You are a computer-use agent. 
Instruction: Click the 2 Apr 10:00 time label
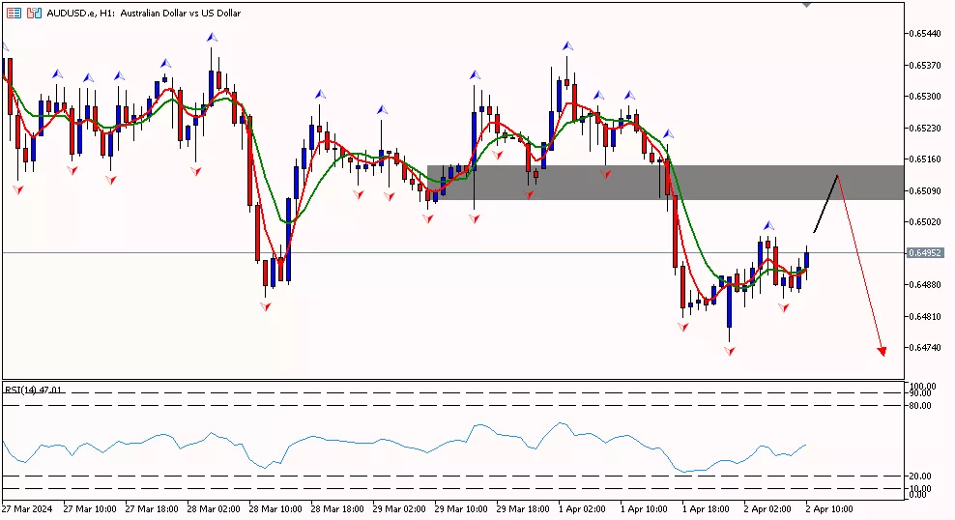pos(830,509)
